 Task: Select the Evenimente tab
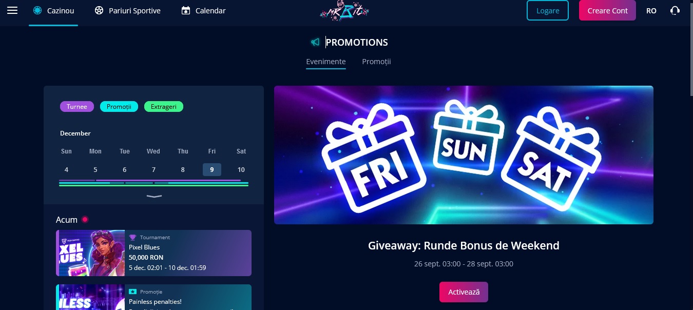coord(326,62)
